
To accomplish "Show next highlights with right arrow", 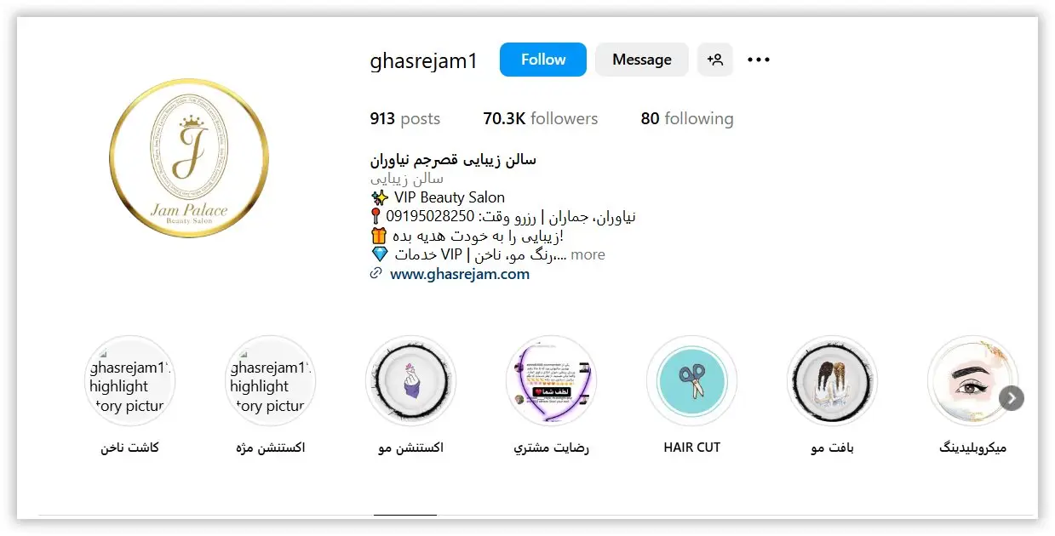I will pos(1011,398).
